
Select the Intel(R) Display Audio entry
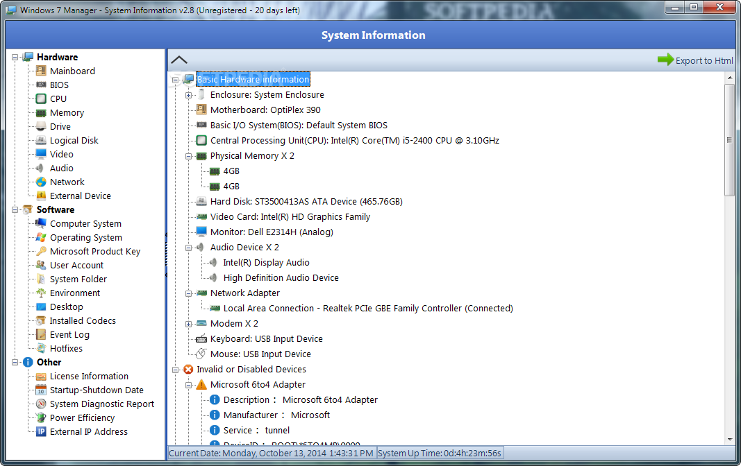(267, 263)
